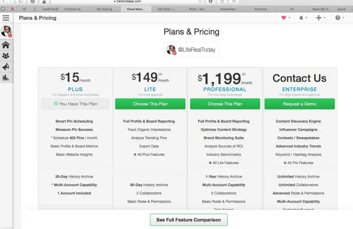Viewport: 353px width, 229px height.
Task: Open the bar chart analytics icon
Action: tap(6, 78)
